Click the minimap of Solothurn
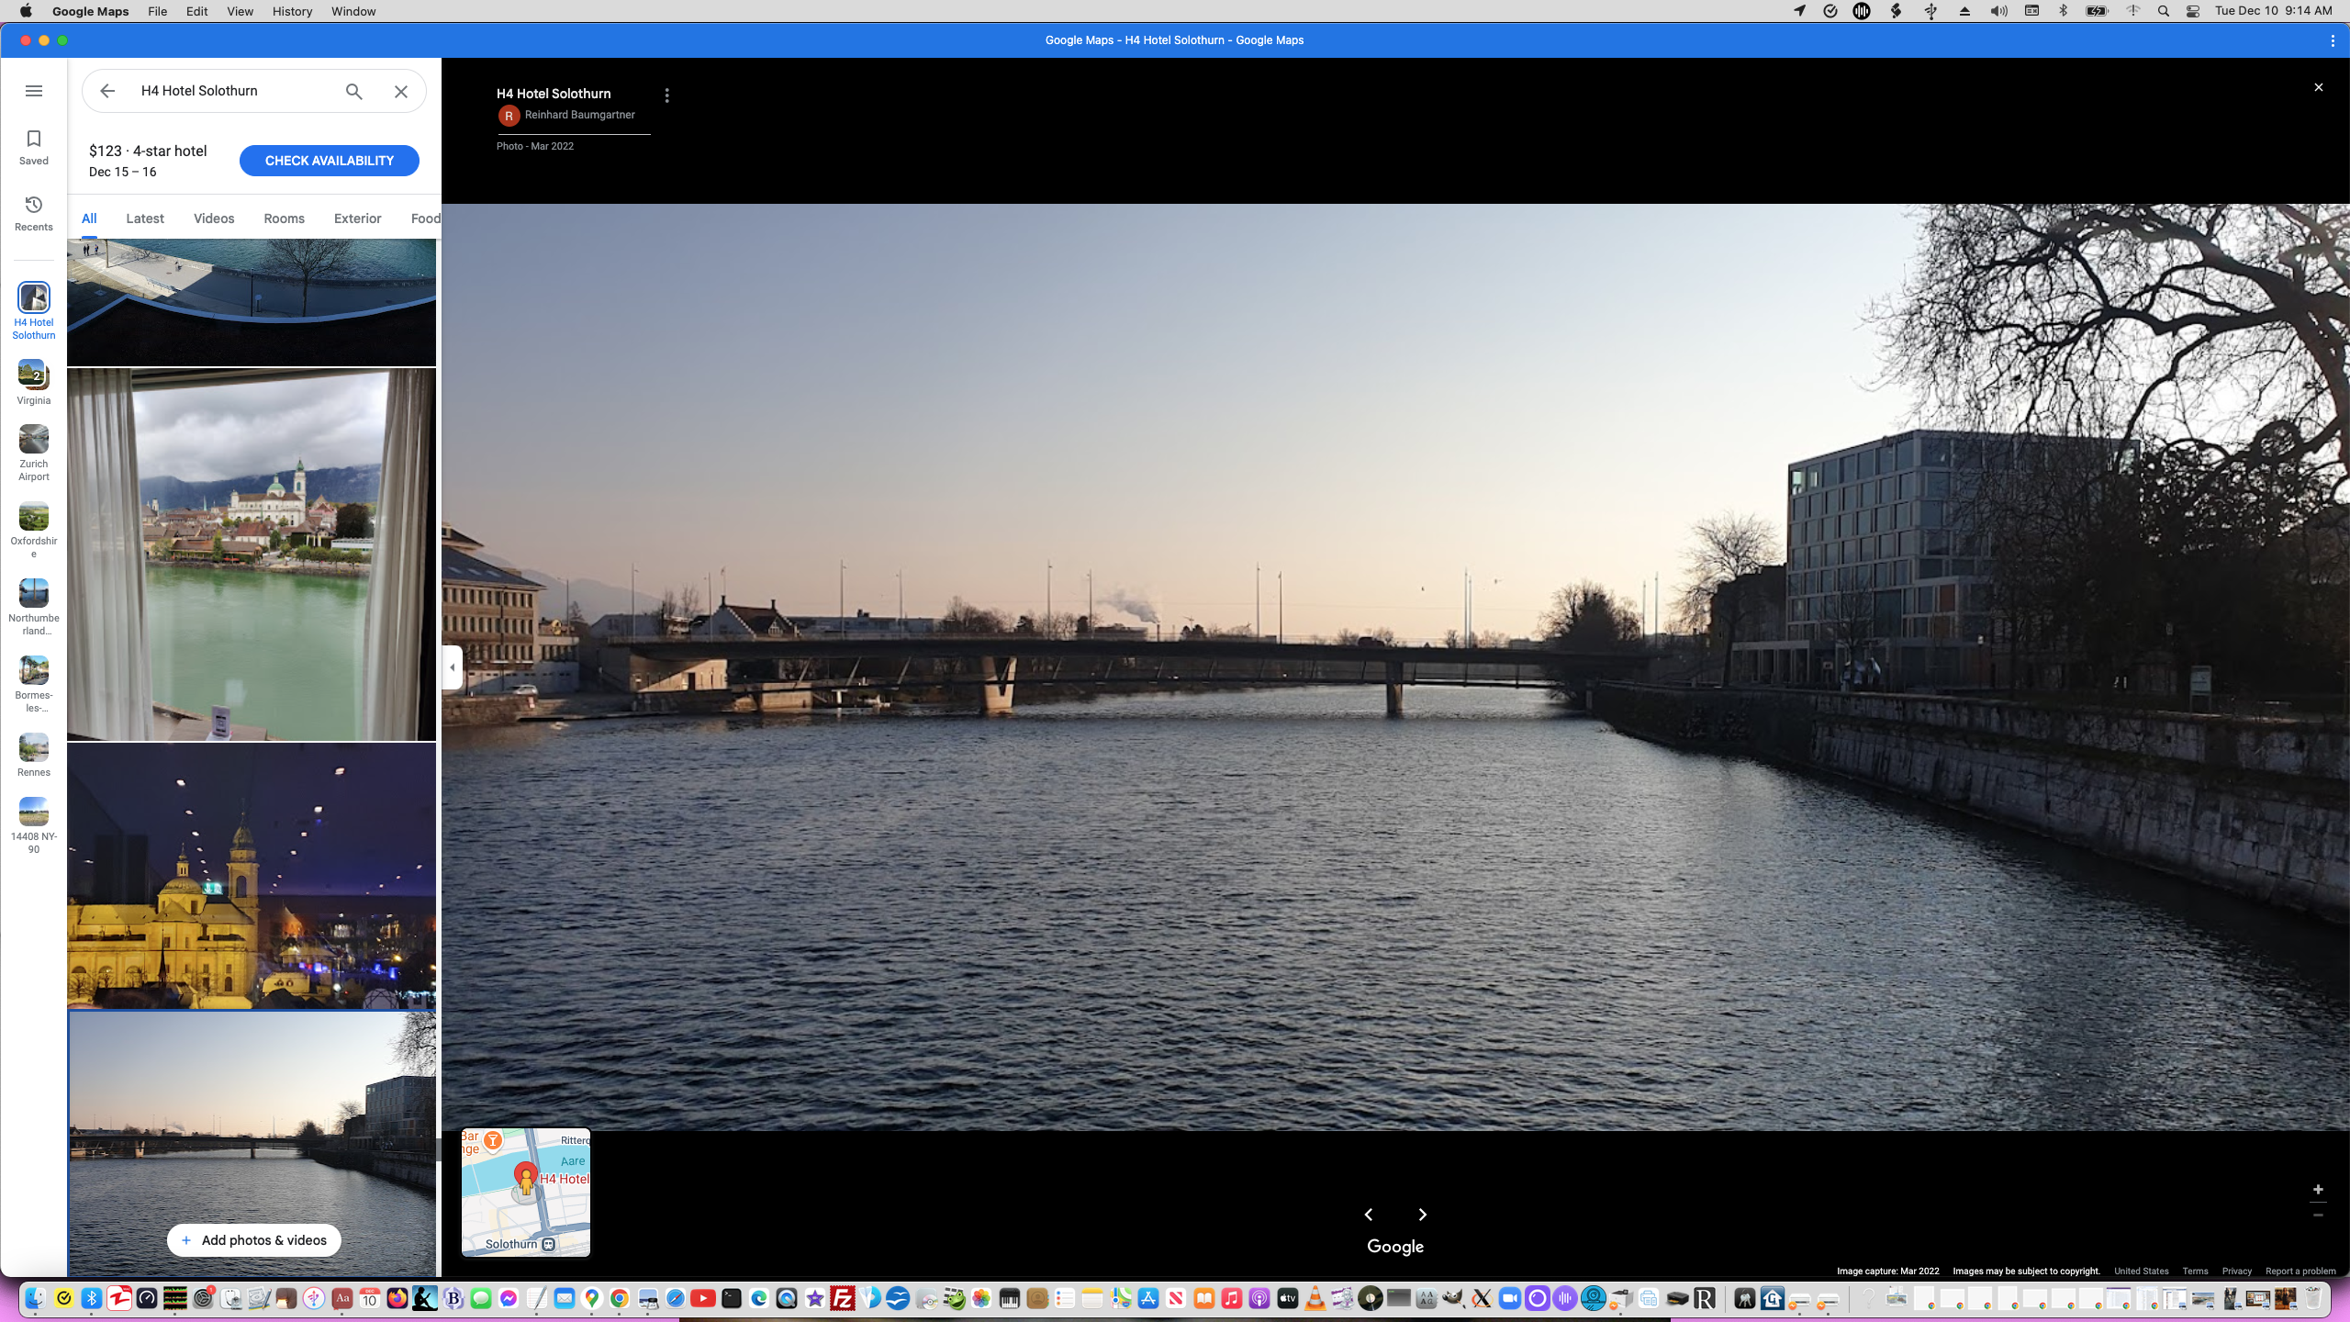 click(526, 1193)
